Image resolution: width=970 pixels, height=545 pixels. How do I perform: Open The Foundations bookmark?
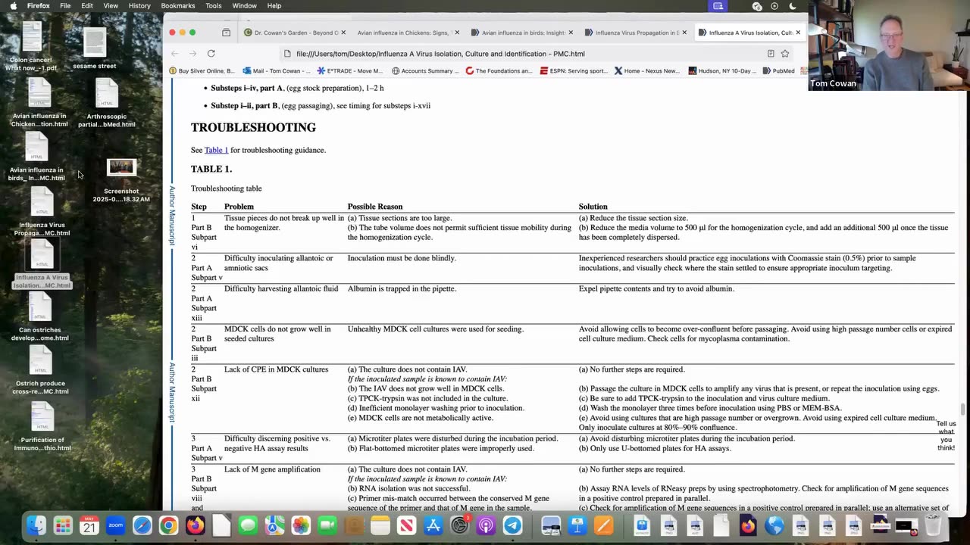click(x=499, y=71)
